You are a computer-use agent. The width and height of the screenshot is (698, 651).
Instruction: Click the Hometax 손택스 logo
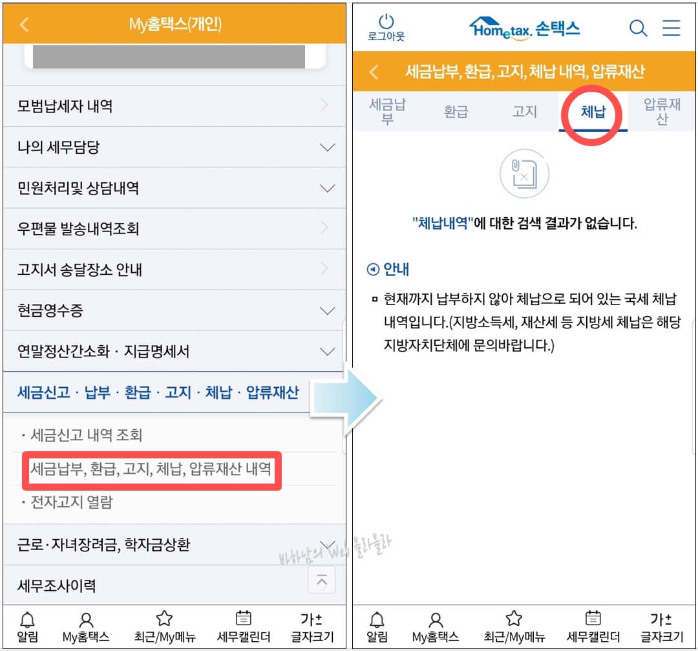click(523, 28)
